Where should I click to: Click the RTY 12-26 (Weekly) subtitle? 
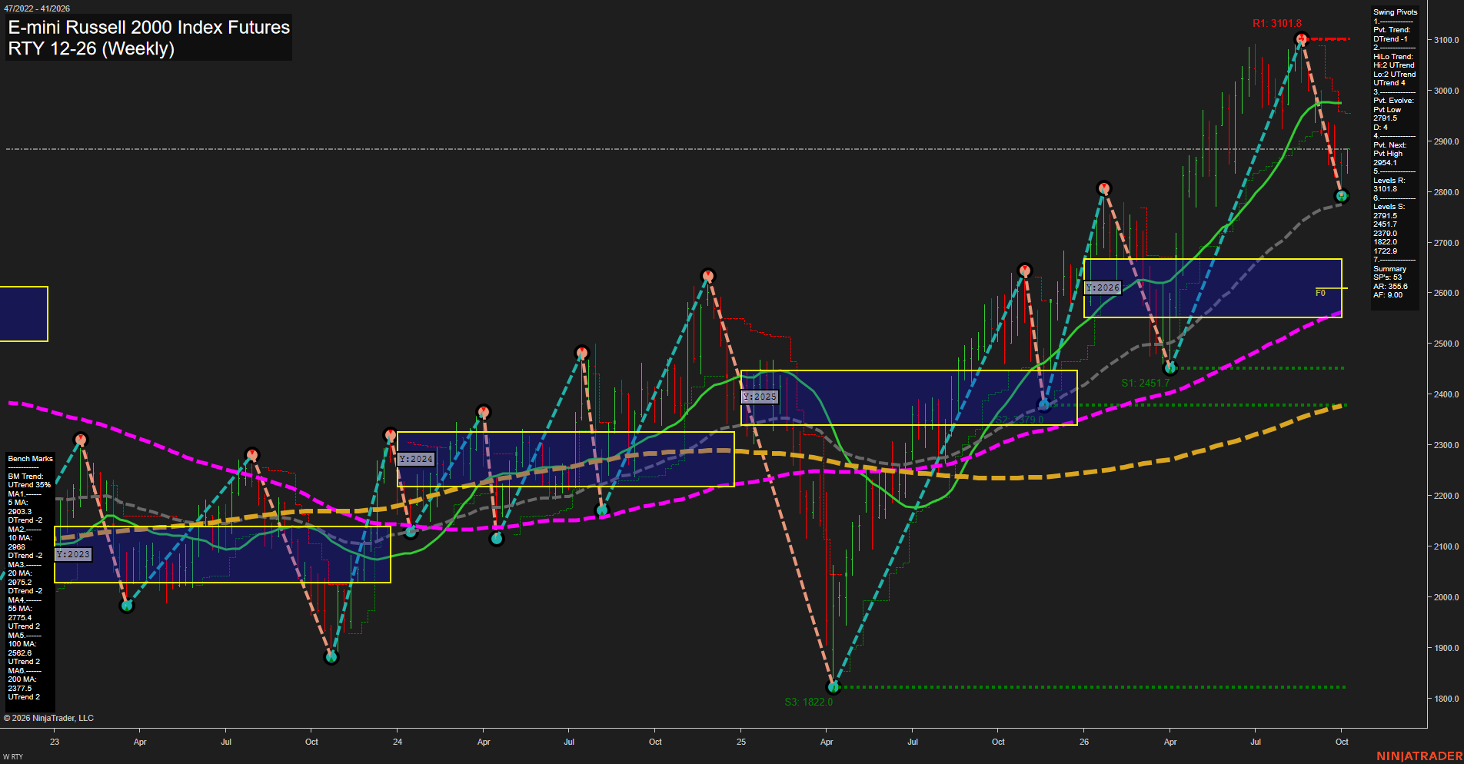click(x=91, y=48)
